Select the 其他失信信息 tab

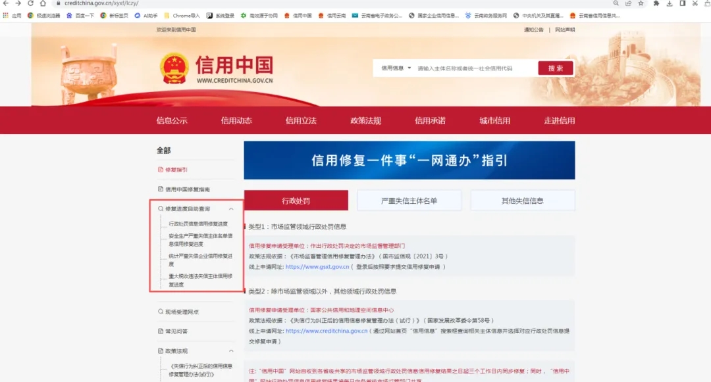click(x=522, y=201)
